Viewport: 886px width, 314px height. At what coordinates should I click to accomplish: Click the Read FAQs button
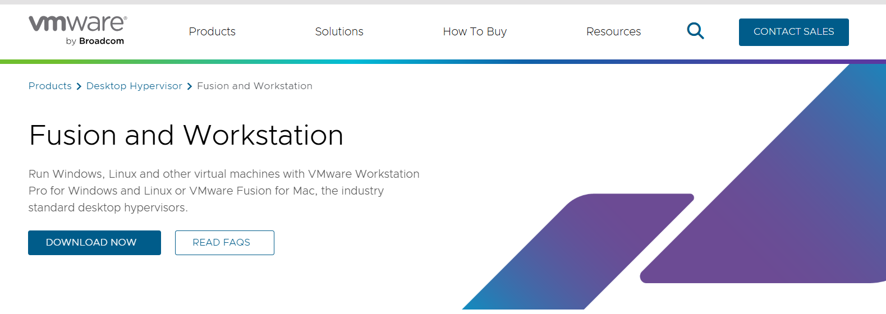tap(224, 243)
